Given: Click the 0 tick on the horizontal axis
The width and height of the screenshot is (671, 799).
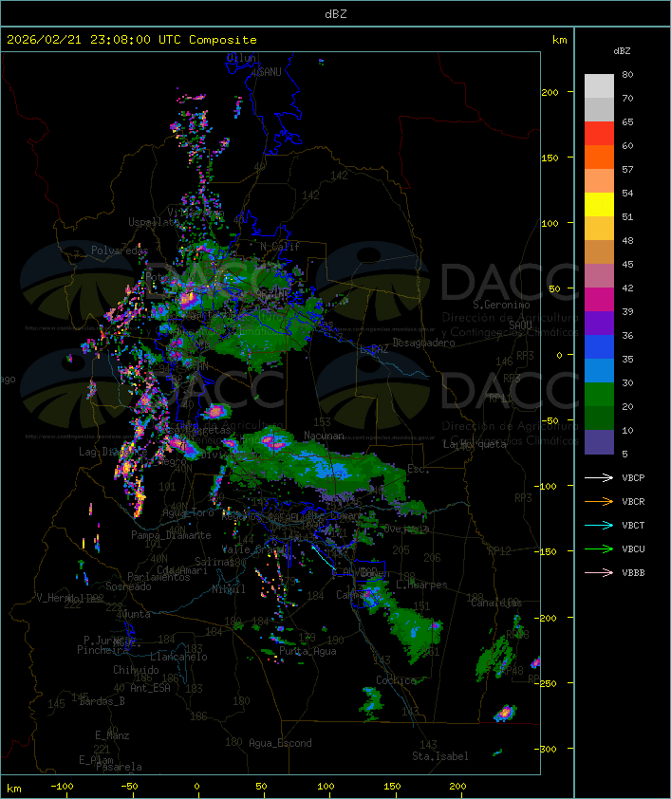Looking at the screenshot, I should tap(196, 787).
